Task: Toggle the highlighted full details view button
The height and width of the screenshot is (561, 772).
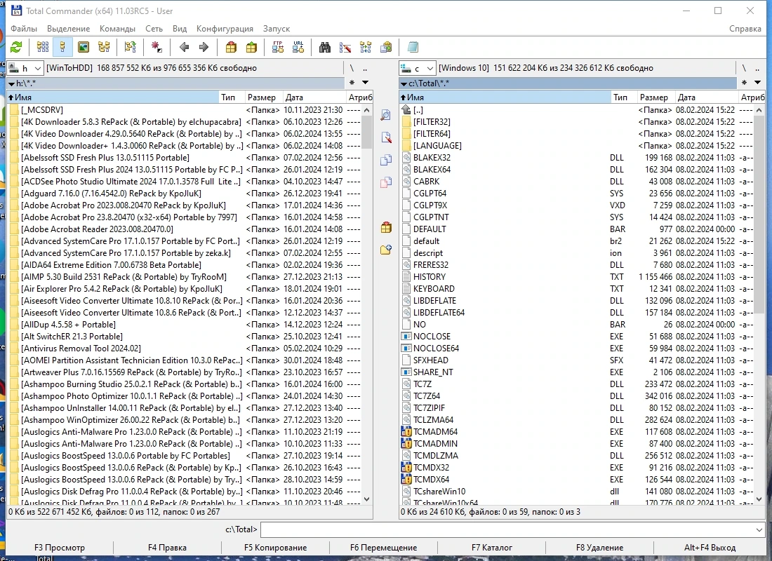Action: [x=62, y=47]
